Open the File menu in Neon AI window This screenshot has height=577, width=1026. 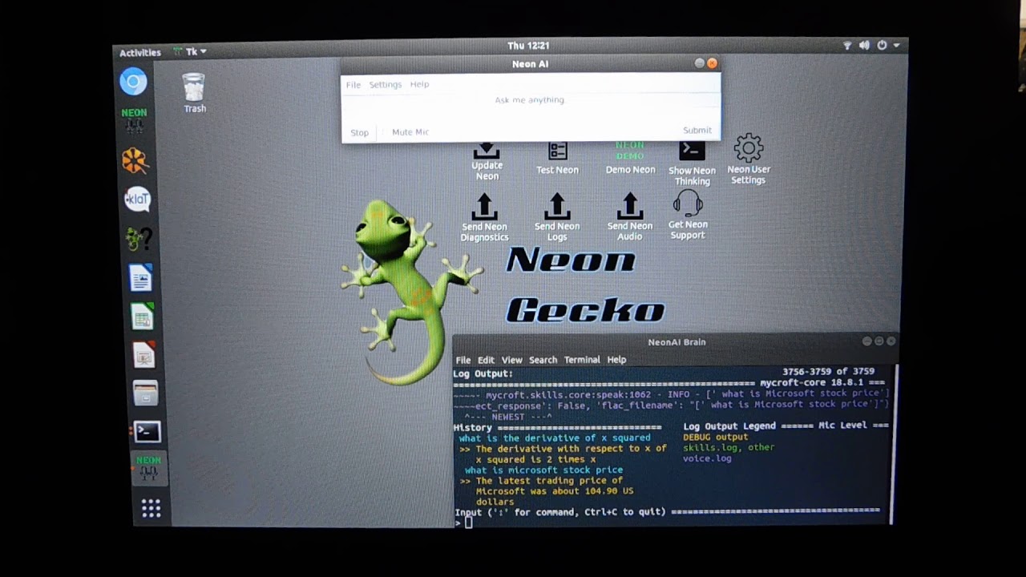click(x=353, y=84)
